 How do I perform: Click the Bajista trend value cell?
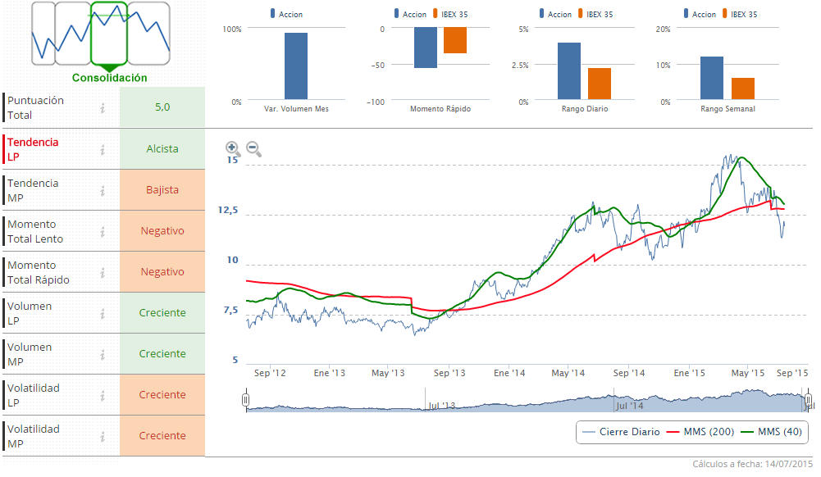(162, 190)
